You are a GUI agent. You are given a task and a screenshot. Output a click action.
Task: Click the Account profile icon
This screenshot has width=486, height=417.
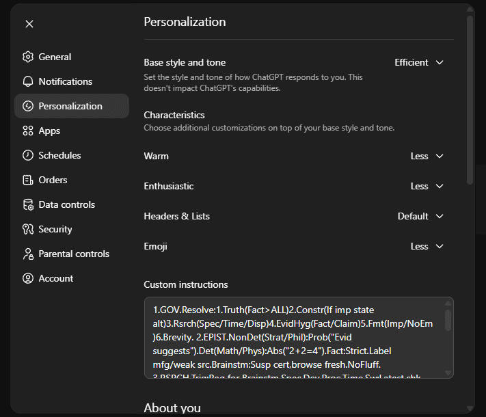[28, 278]
